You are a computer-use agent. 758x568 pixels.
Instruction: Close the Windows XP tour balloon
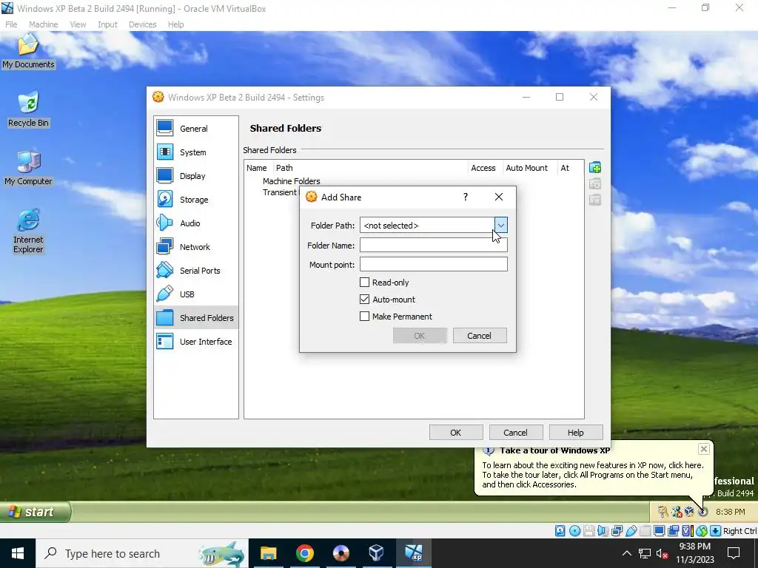(704, 449)
